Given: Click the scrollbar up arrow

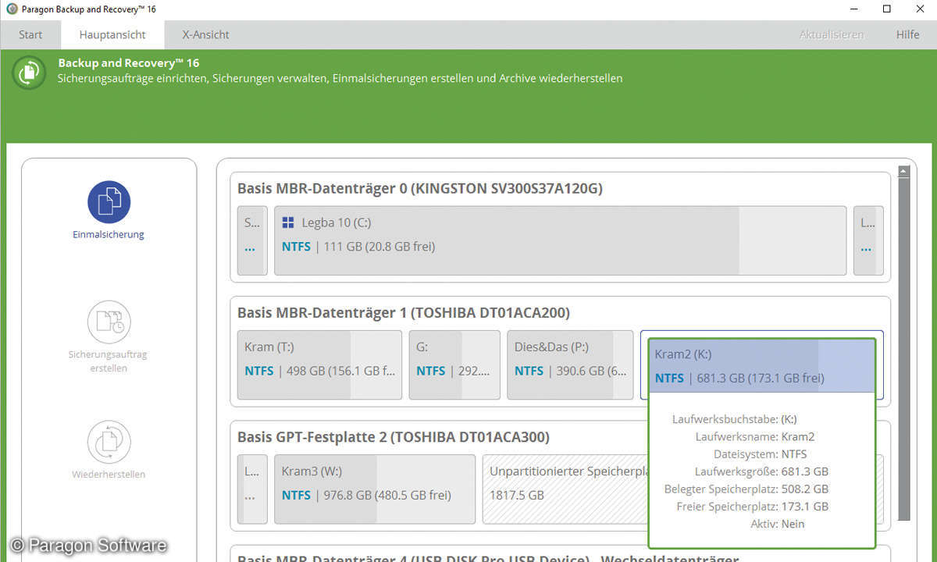Looking at the screenshot, I should (x=904, y=171).
